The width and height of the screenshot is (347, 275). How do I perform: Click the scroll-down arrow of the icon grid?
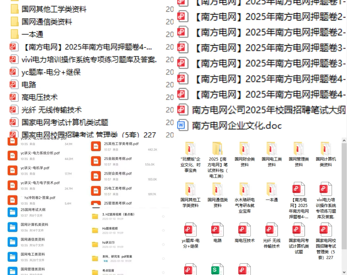[x=344, y=272]
